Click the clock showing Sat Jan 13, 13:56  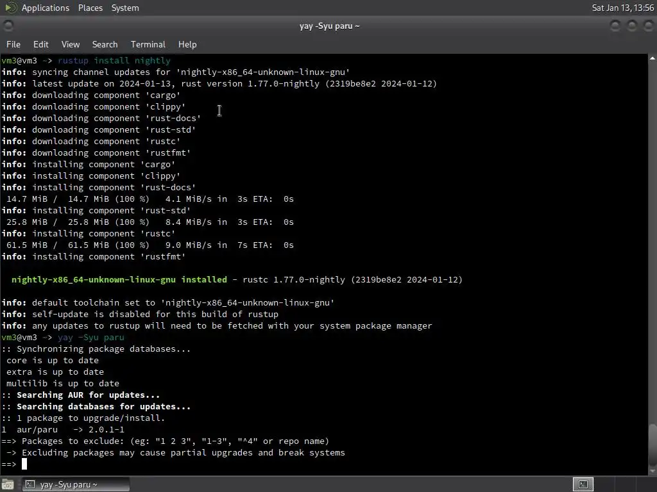(622, 8)
